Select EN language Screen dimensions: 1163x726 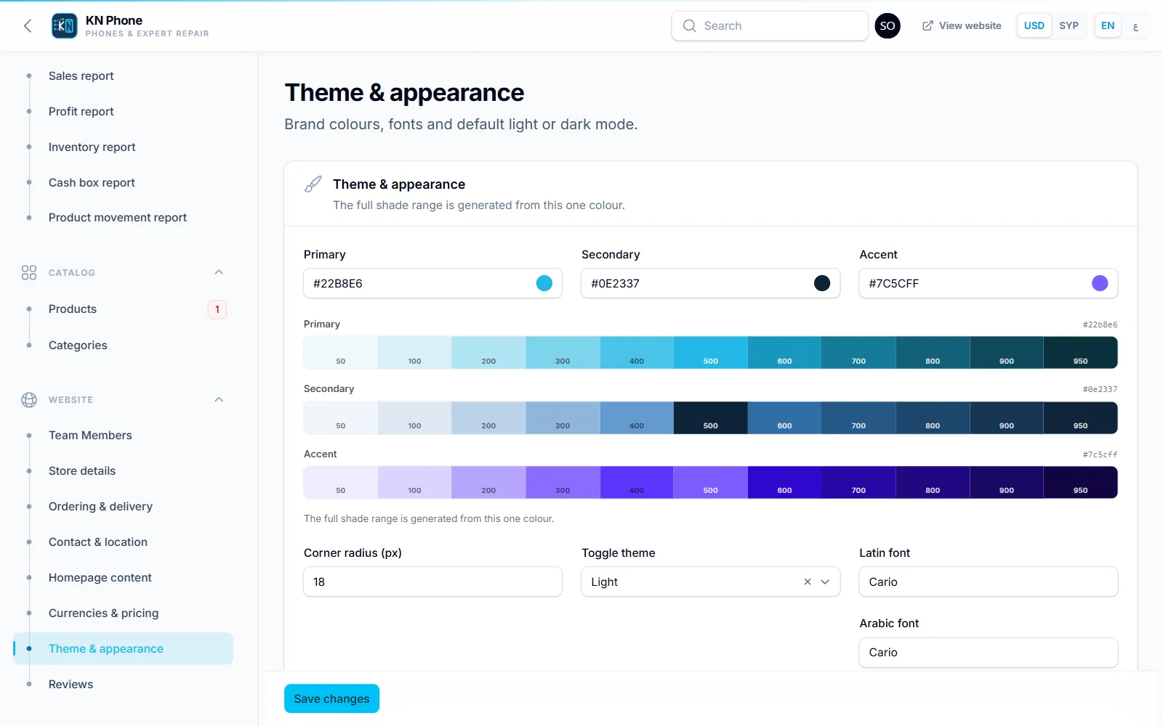coord(1108,25)
